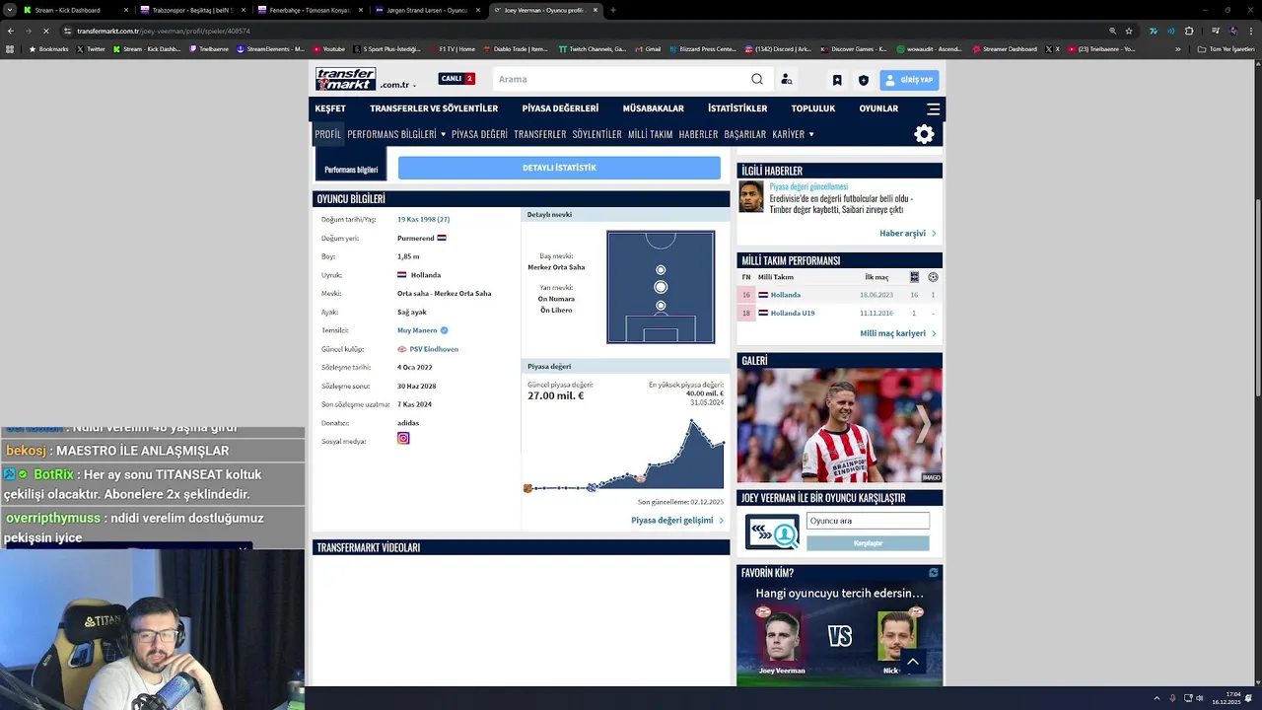Screen dimensions: 1262x710
Task: Open the CANLI live scores badge
Action: tap(456, 79)
